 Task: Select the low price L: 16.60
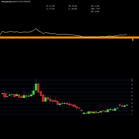(73, 9)
